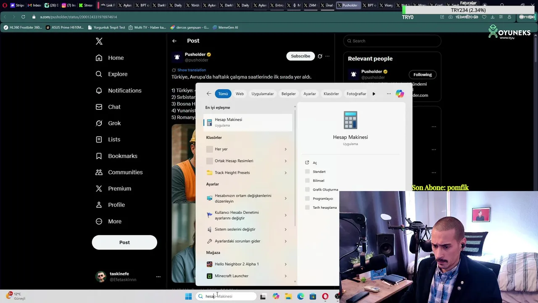The height and width of the screenshot is (303, 538).
Task: Click the Grok icon beside Subscribe
Action: pos(320,56)
